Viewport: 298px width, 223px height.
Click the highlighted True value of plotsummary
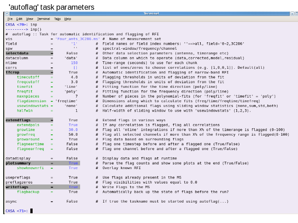pyautogui.click(x=74, y=163)
